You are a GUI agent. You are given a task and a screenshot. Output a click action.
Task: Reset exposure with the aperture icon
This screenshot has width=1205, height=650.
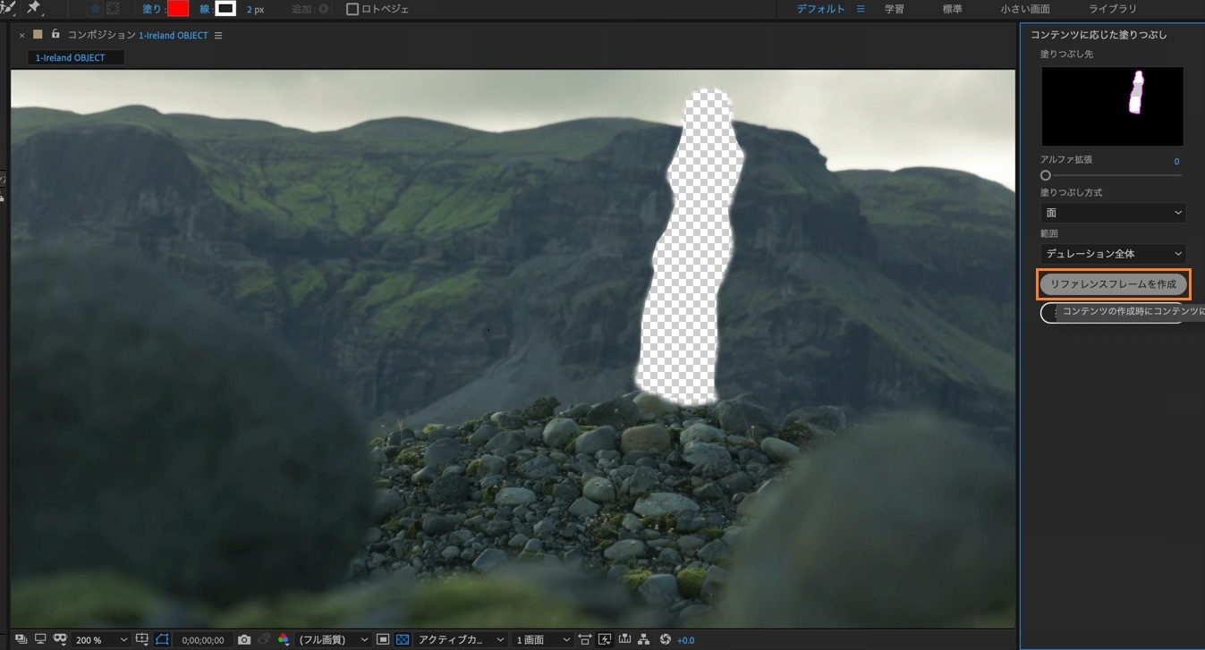point(665,639)
